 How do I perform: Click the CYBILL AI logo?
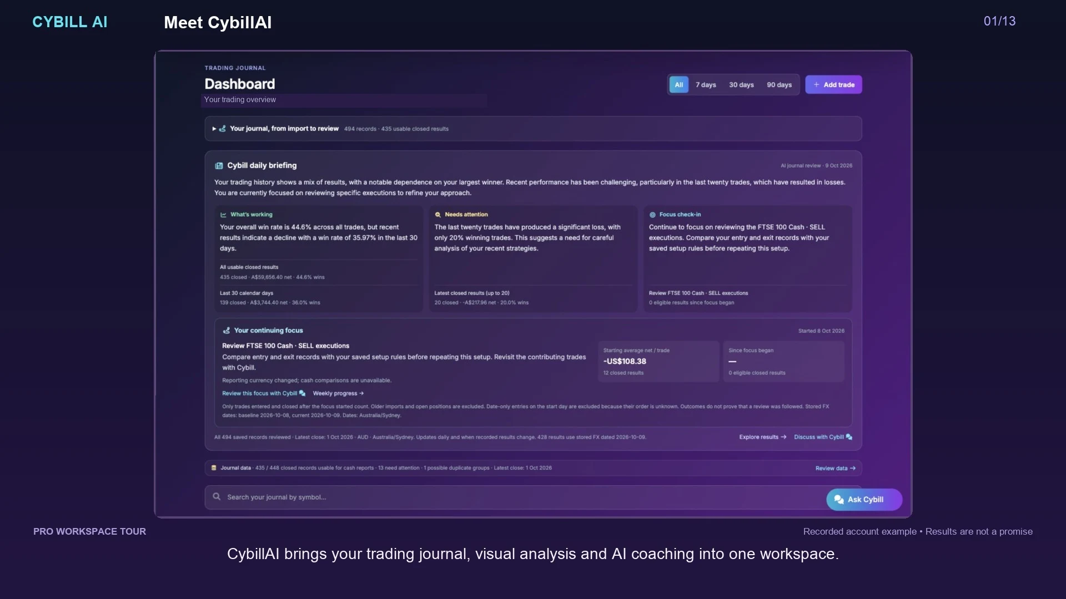[x=70, y=22]
